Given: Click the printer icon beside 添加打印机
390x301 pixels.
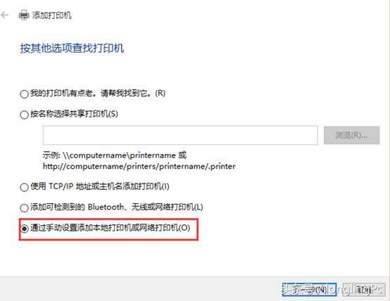Looking at the screenshot, I should tap(24, 15).
